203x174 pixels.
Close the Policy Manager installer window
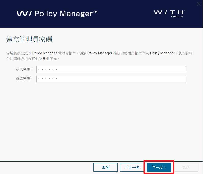click(x=199, y=4)
